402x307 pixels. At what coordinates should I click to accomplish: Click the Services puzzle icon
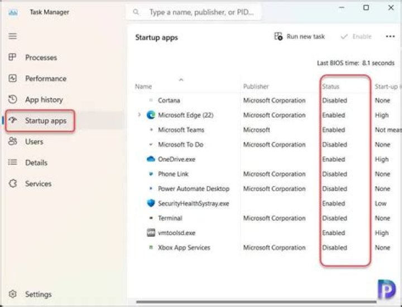12,183
